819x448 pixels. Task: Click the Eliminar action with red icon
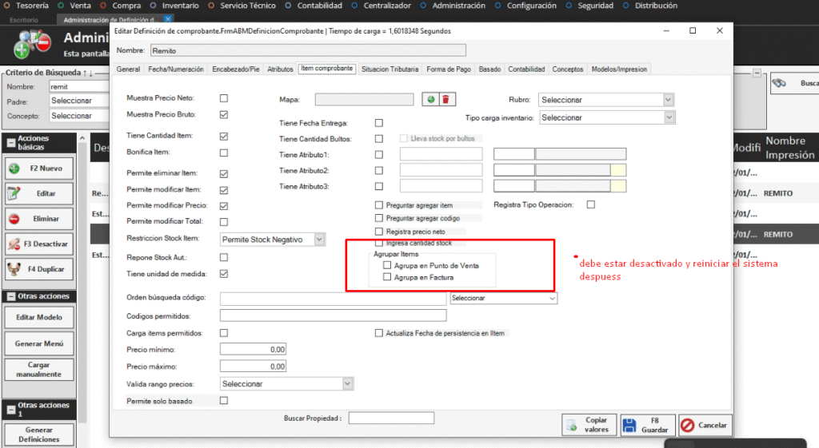(42, 218)
